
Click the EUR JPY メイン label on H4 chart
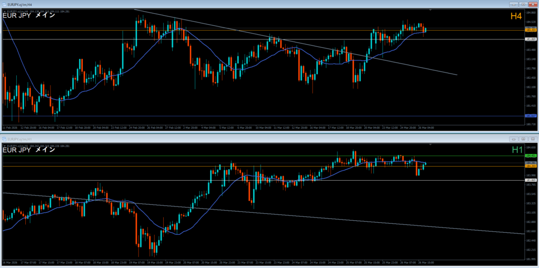tap(29, 16)
